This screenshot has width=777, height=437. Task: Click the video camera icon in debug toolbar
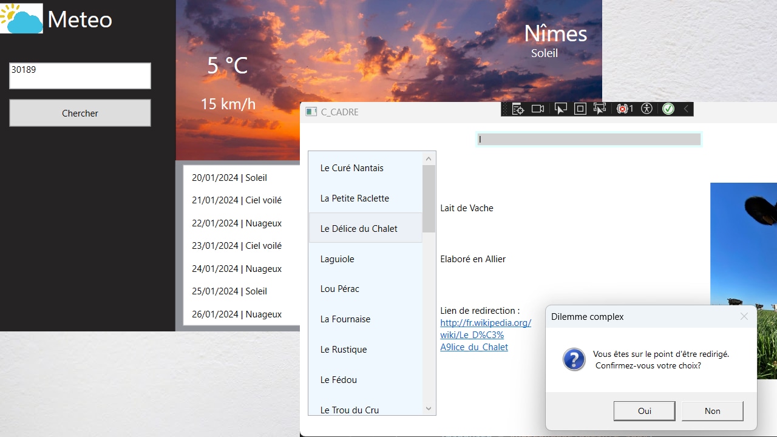pos(538,109)
